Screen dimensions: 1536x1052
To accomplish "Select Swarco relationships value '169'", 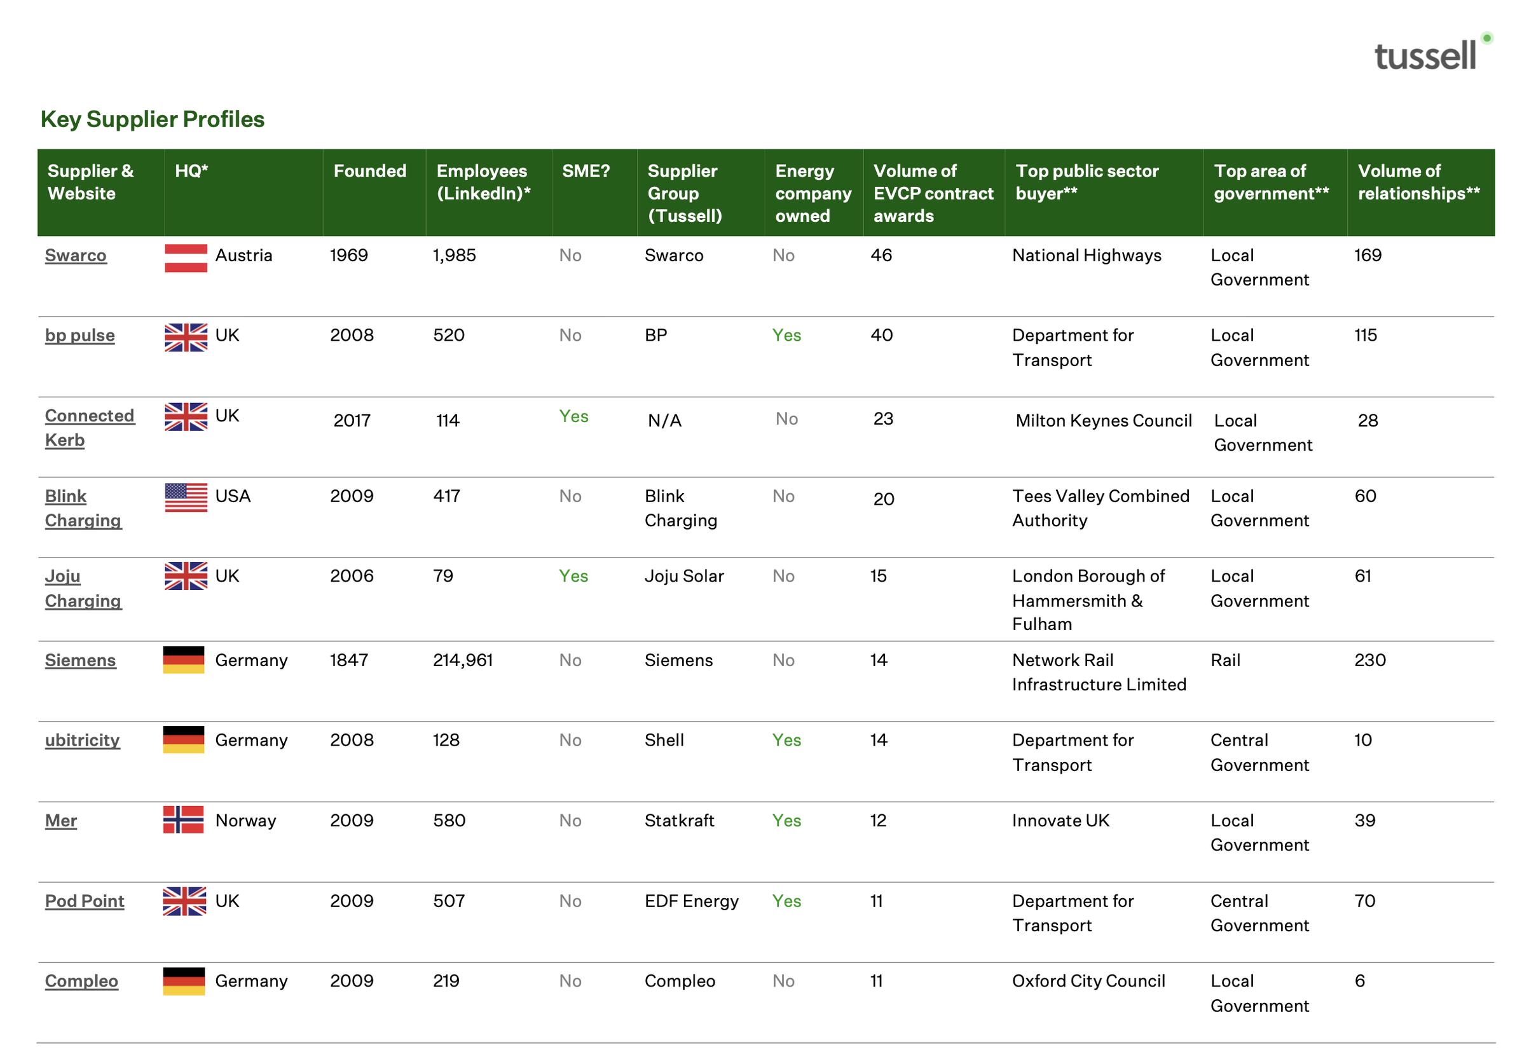I will tap(1368, 256).
